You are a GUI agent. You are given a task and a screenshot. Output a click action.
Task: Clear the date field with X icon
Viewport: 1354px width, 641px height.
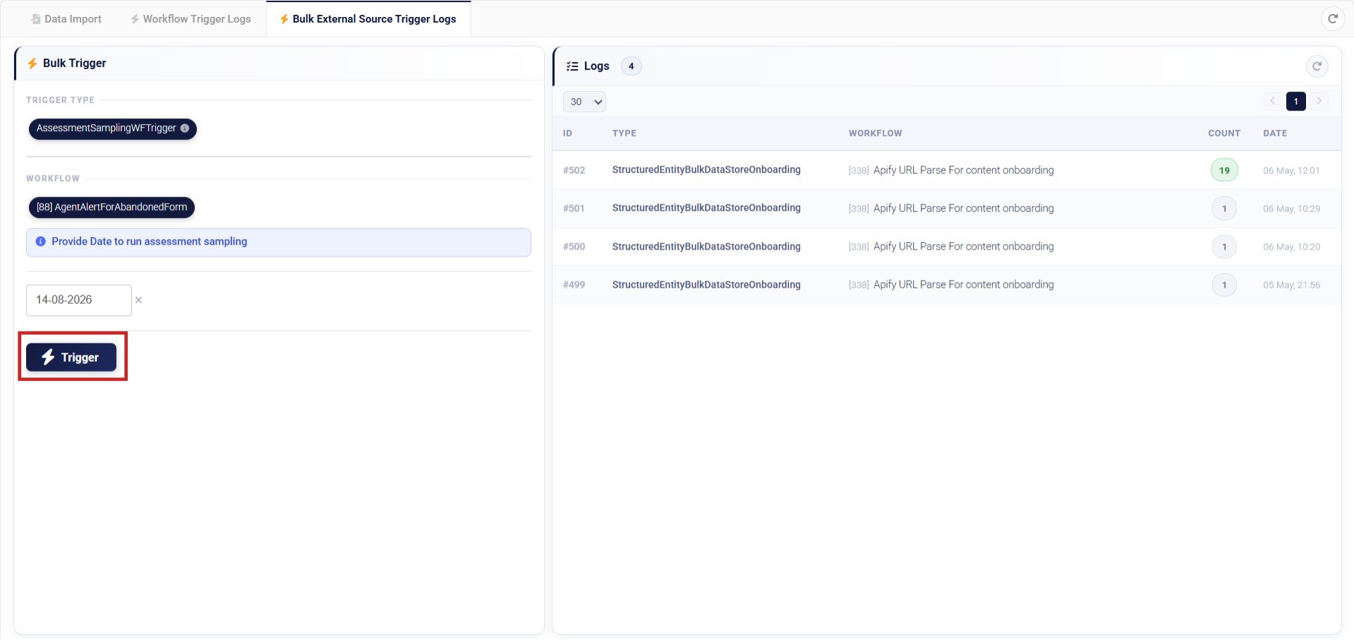139,300
